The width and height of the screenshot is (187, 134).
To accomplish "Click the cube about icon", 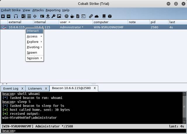I will click(x=110, y=16).
